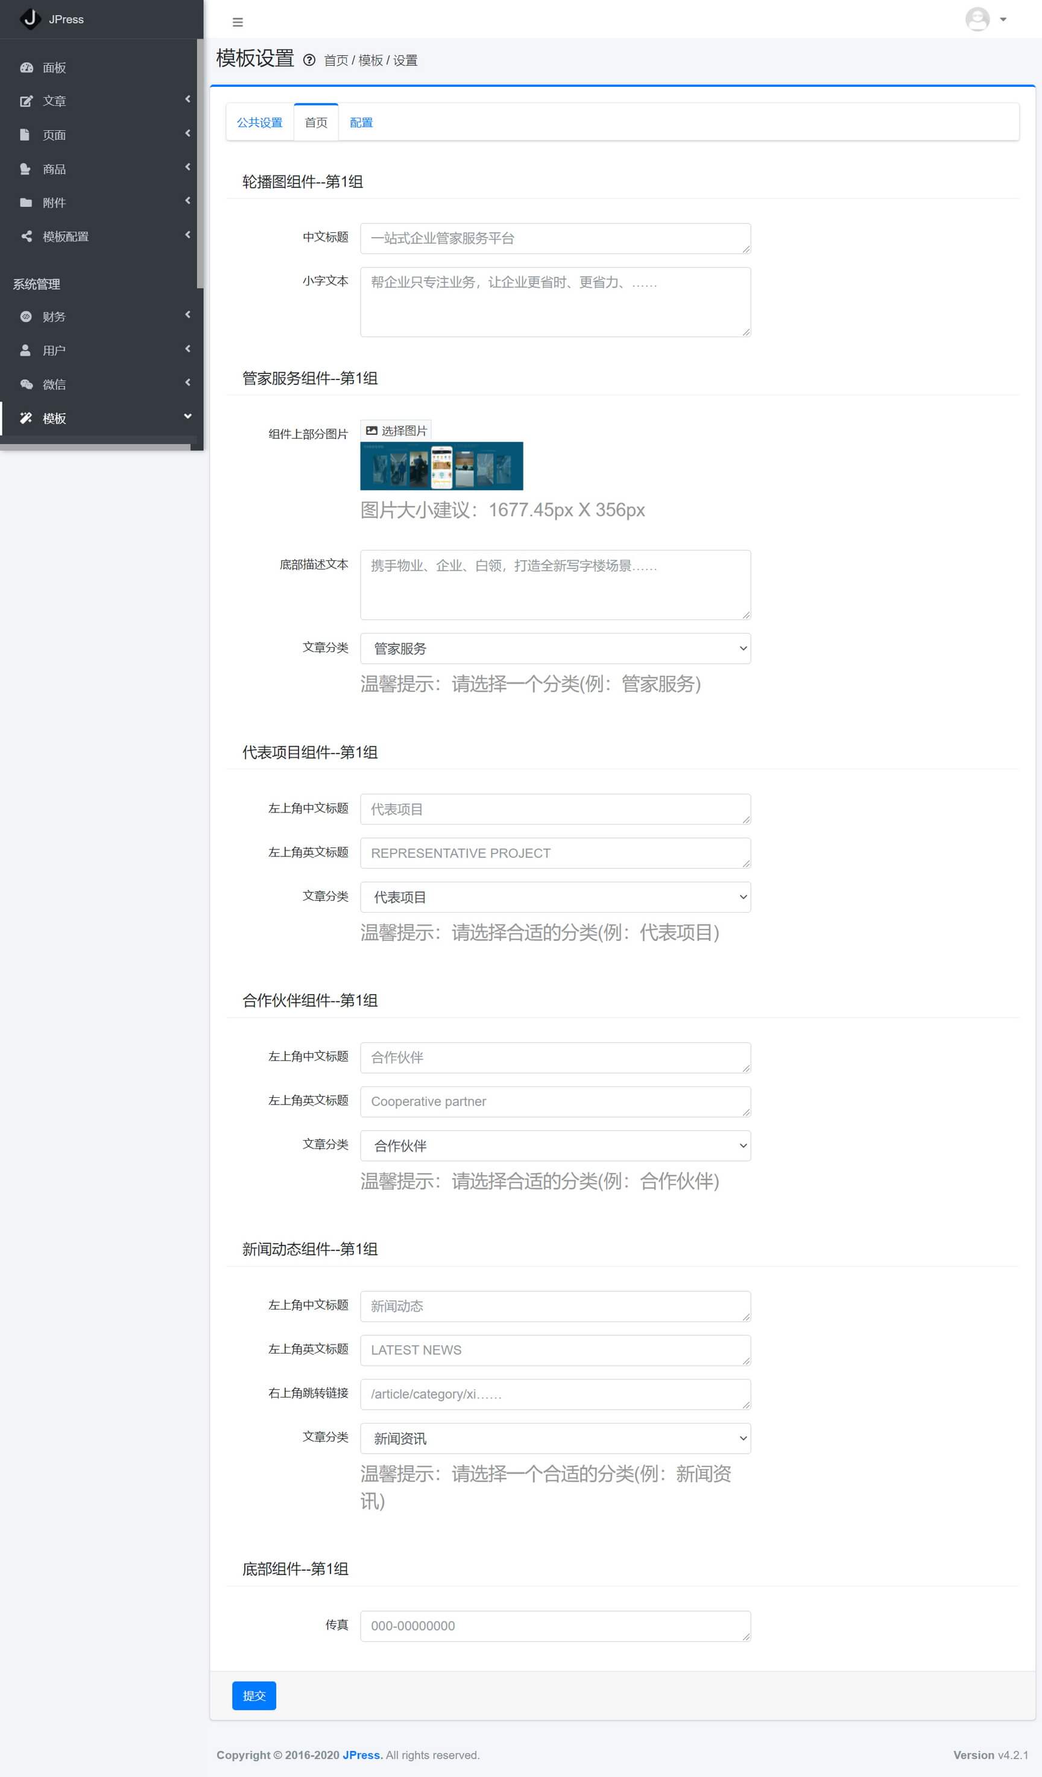Image resolution: width=1042 pixels, height=1777 pixels.
Task: Open the 面板 menu item
Action: pos(99,68)
